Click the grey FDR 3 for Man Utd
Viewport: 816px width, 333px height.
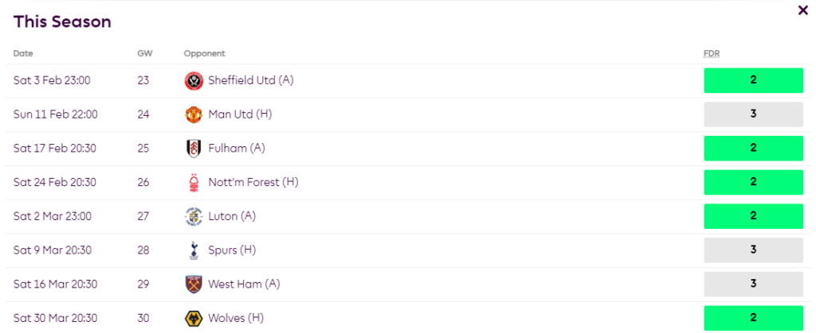(753, 114)
